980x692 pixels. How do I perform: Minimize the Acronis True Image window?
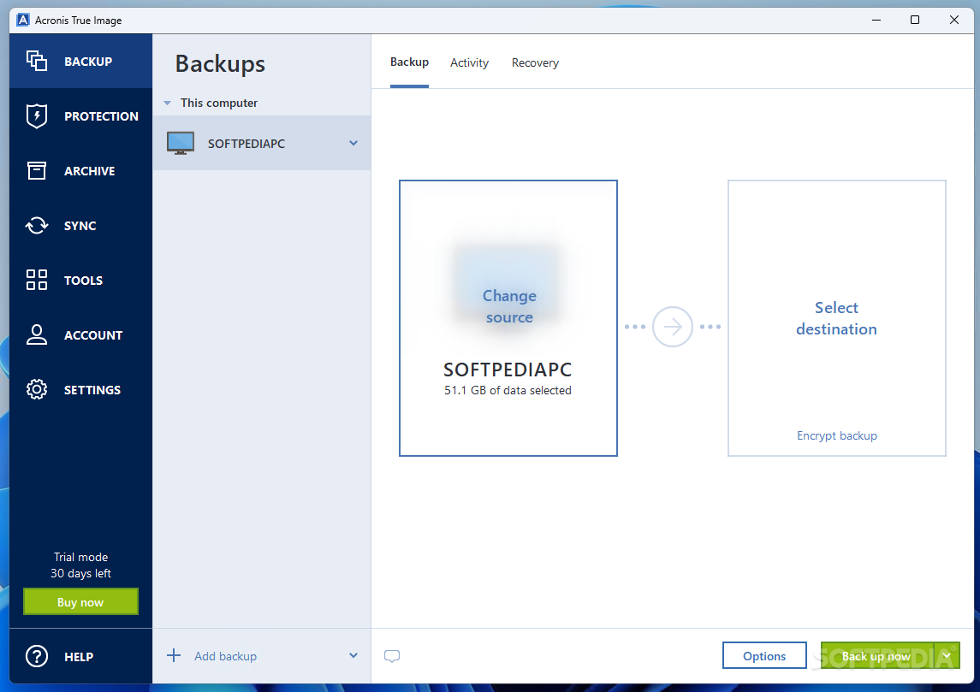tap(876, 20)
